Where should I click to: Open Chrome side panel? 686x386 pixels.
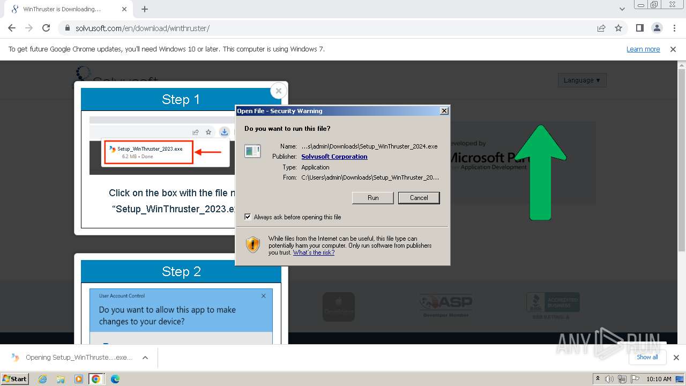(640, 28)
